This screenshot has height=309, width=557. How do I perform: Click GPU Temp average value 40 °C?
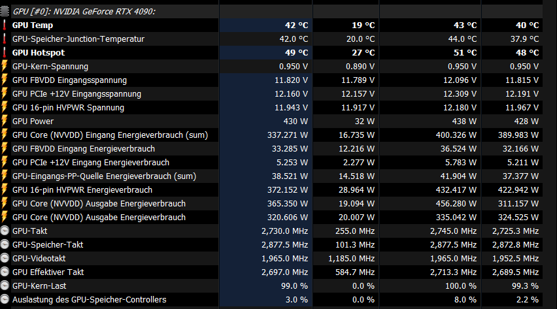[527, 25]
